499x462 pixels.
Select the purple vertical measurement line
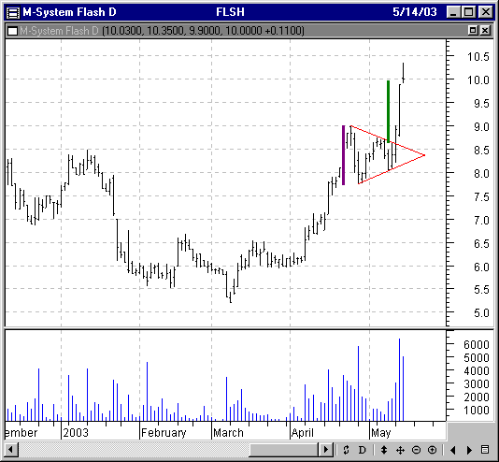(x=343, y=155)
